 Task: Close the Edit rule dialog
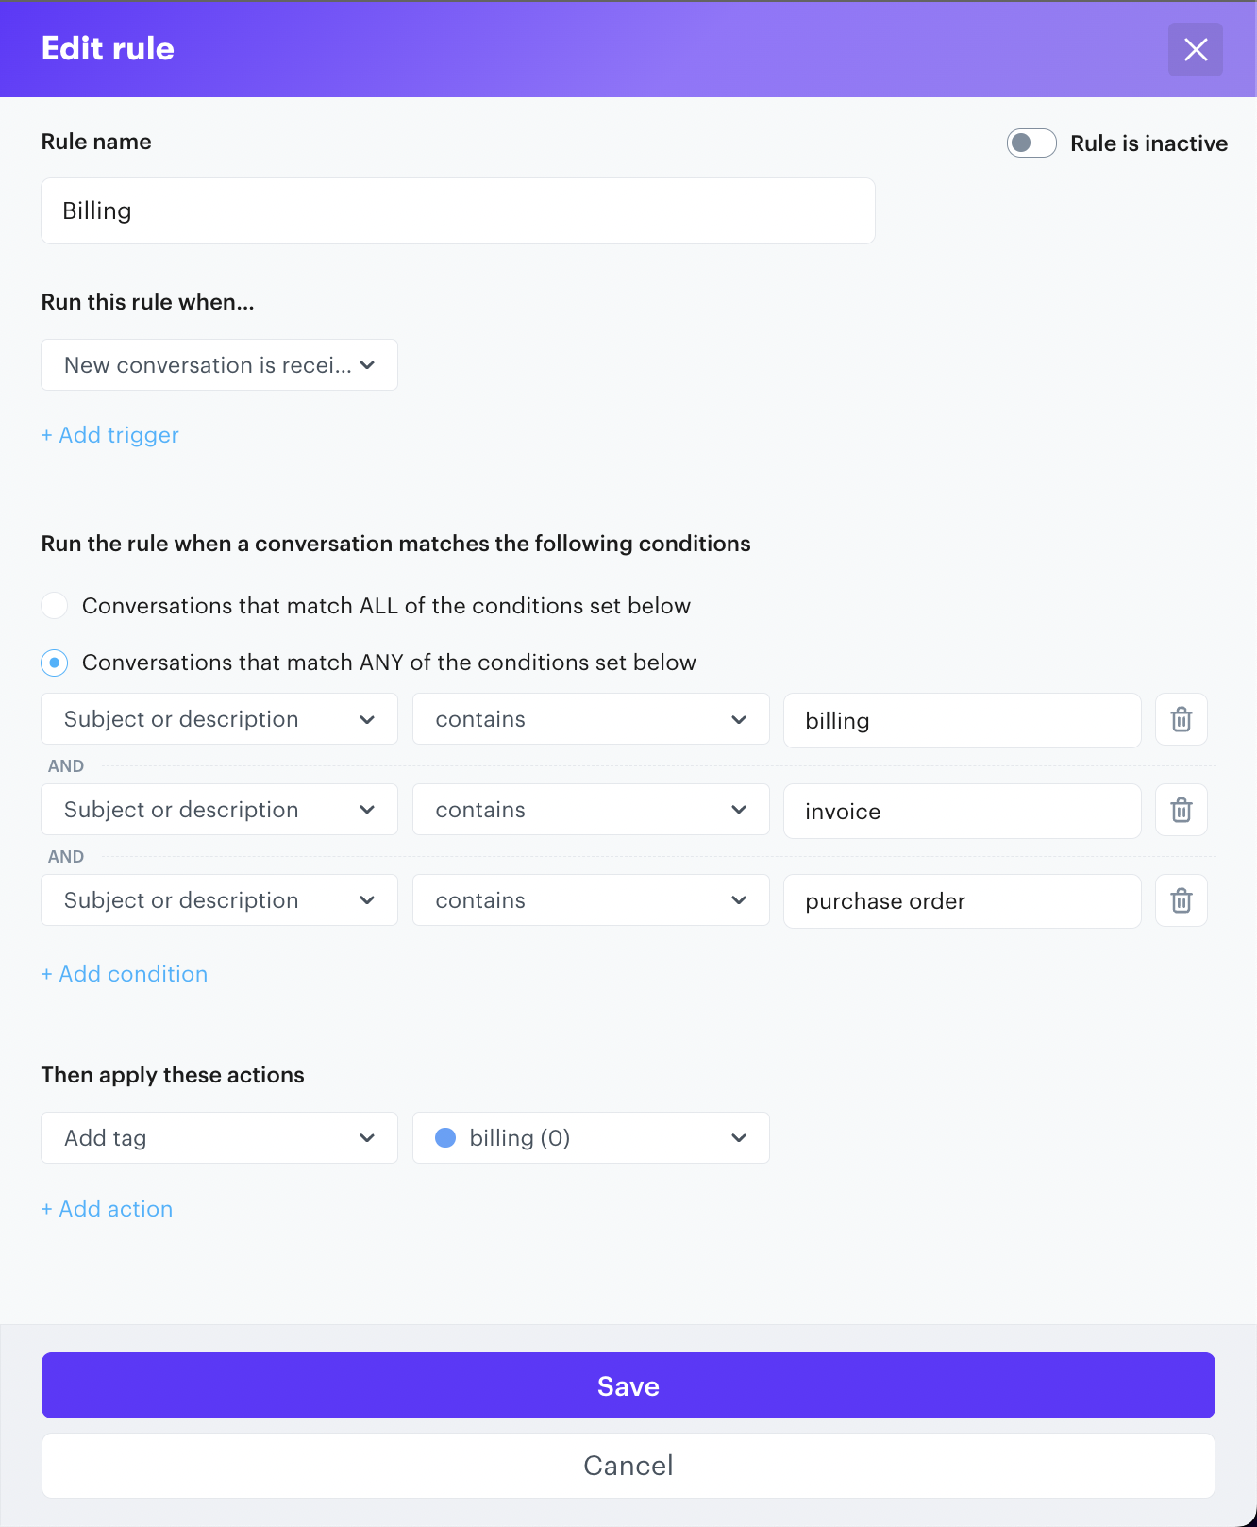[x=1195, y=49]
